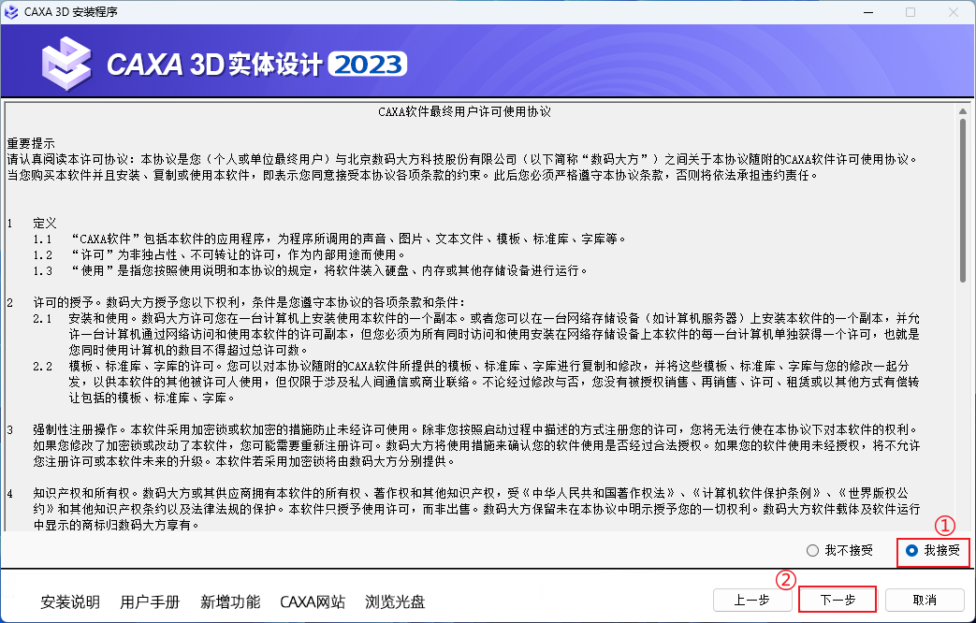The width and height of the screenshot is (976, 623).
Task: Cancel installation with the 取消 button
Action: coord(925,600)
